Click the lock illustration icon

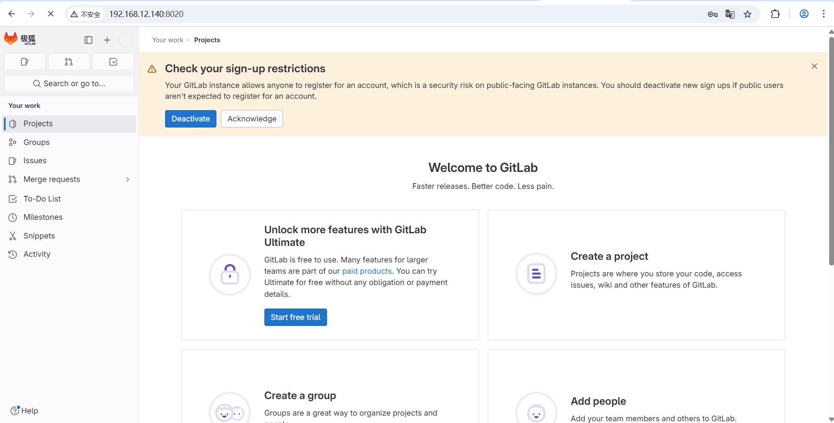[x=230, y=275]
